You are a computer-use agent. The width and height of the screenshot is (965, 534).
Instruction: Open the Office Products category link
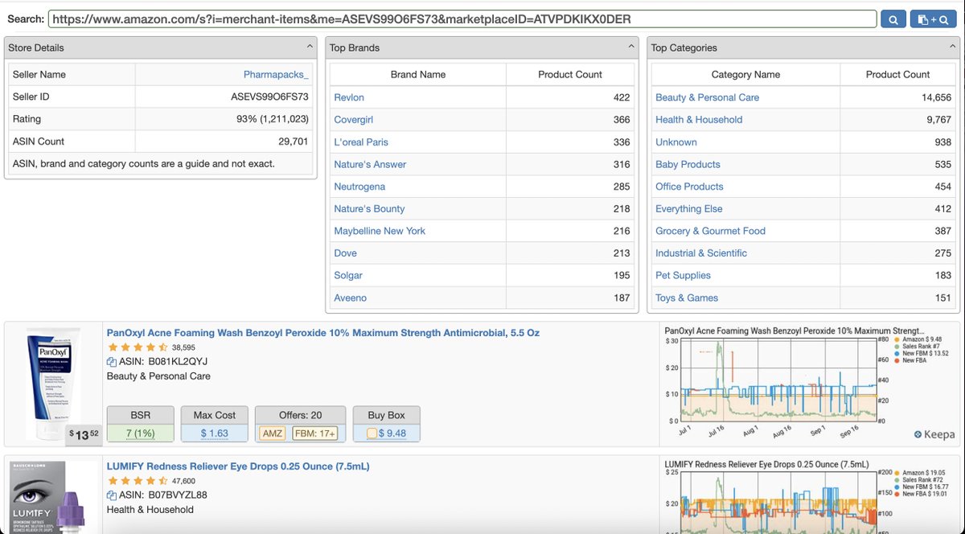click(689, 187)
